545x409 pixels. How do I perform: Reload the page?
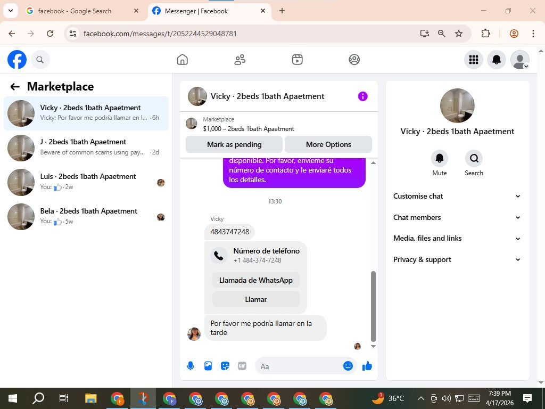tap(50, 34)
